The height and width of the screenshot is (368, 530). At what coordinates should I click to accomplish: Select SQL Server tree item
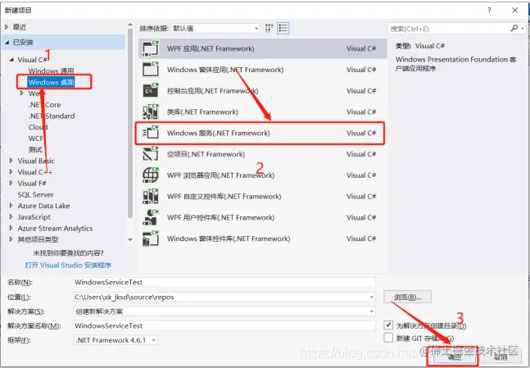click(35, 194)
